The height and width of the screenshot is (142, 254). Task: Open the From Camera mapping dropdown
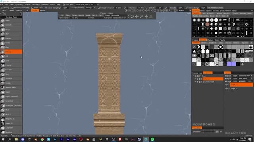point(66,18)
